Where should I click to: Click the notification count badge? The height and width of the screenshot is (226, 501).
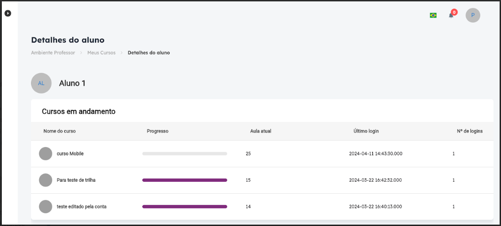454,12
